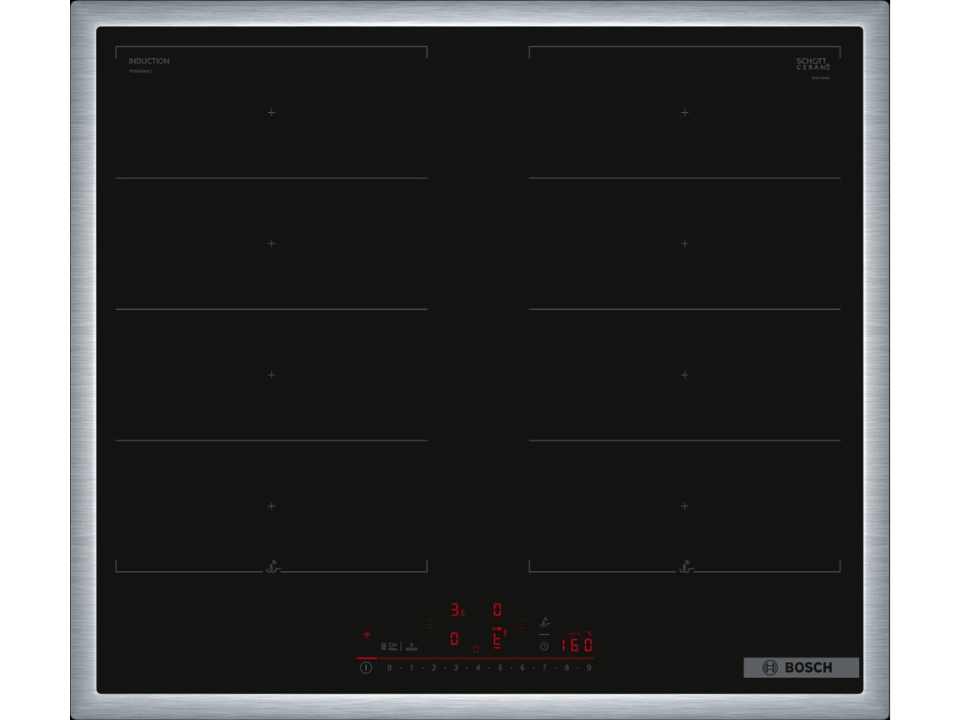Tap the frying sensor pan symbol in controls

[x=545, y=622]
